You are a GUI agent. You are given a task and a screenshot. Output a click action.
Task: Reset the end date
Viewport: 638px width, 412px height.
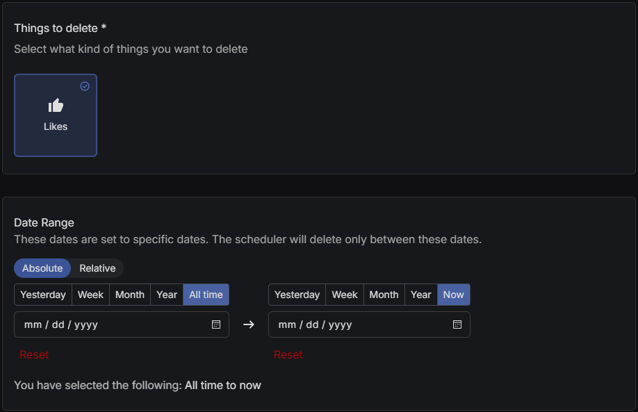click(x=288, y=354)
